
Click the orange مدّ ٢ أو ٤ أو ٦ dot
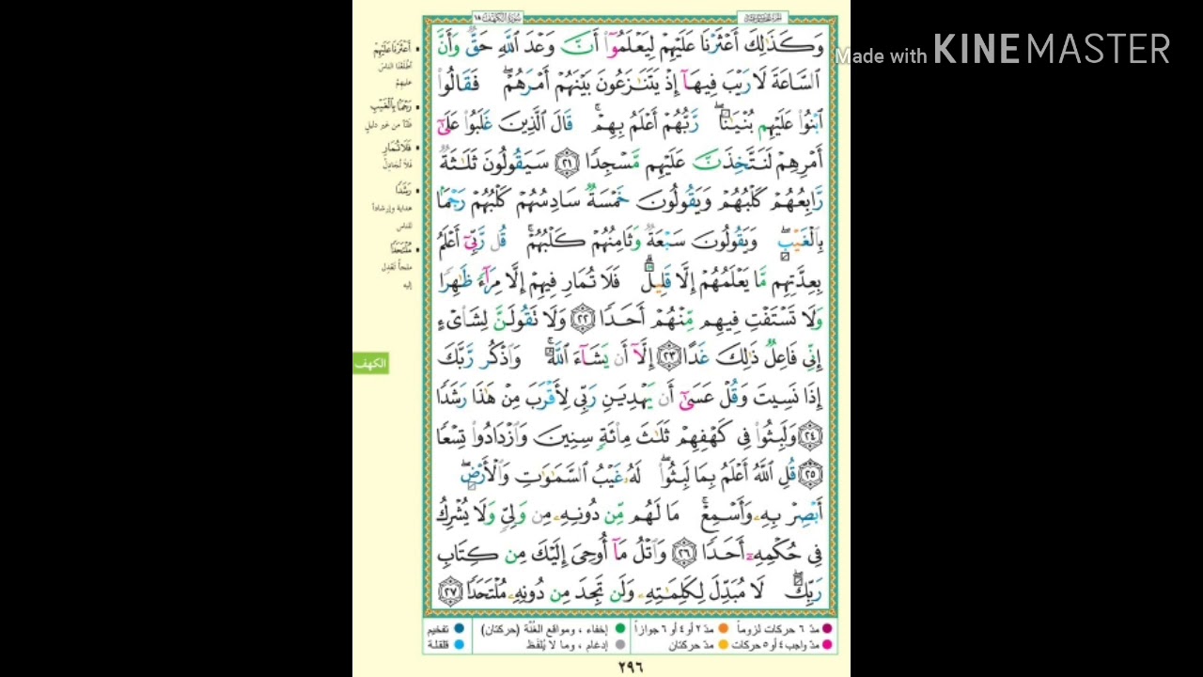coord(723,629)
